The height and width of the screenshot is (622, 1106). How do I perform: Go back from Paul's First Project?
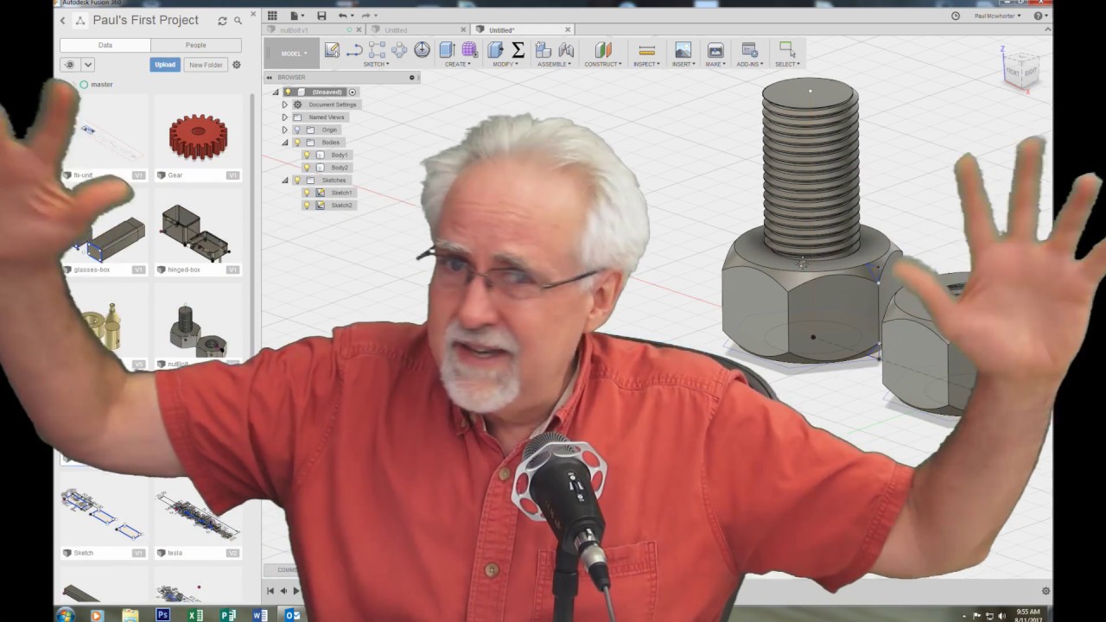tap(62, 21)
